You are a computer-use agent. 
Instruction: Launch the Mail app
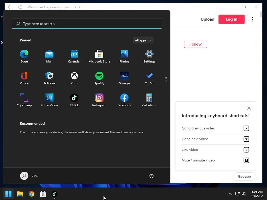[49, 57]
